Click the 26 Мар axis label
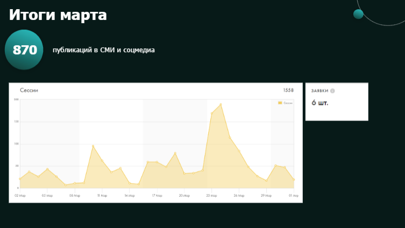The height and width of the screenshot is (228, 405). pos(239,196)
